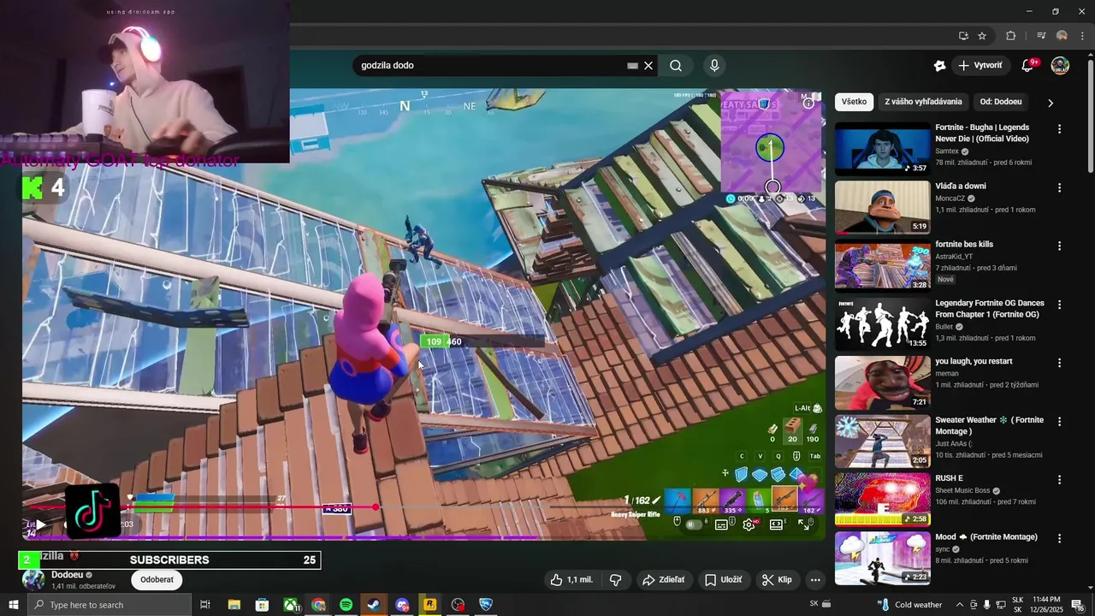Image resolution: width=1095 pixels, height=616 pixels.
Task: Open Microsoft Store from the taskbar
Action: pyautogui.click(x=263, y=605)
